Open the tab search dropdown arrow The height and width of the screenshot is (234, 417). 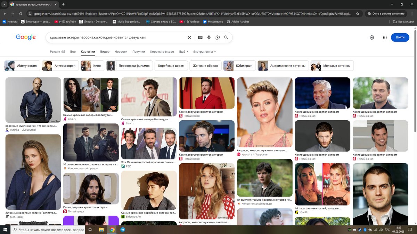(x=5, y=5)
